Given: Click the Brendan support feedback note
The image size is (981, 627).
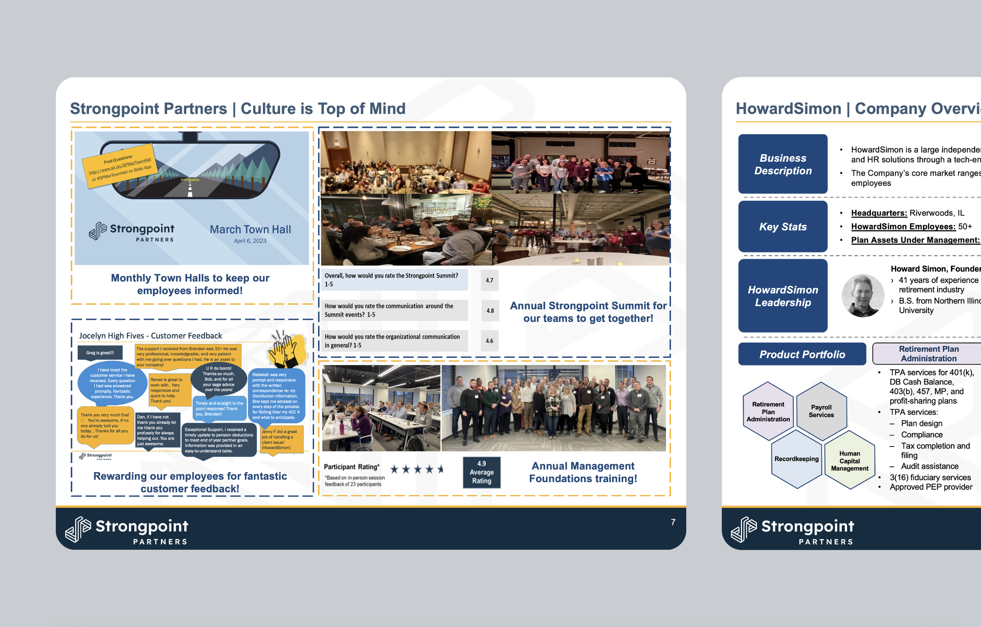Looking at the screenshot, I should point(188,357).
